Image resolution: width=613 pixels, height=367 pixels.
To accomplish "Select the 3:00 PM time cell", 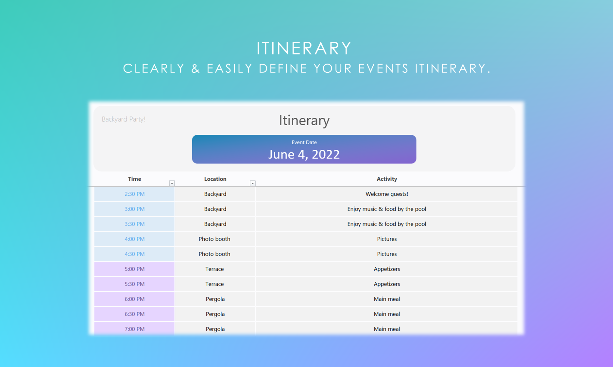I will [x=134, y=209].
